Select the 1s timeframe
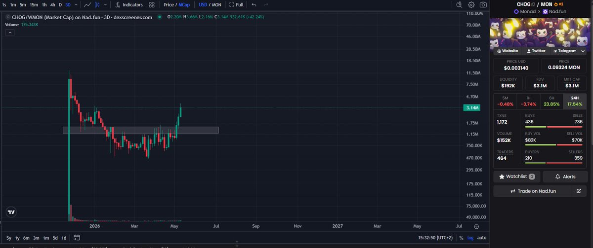The height and width of the screenshot is (248, 593). coord(4,4)
